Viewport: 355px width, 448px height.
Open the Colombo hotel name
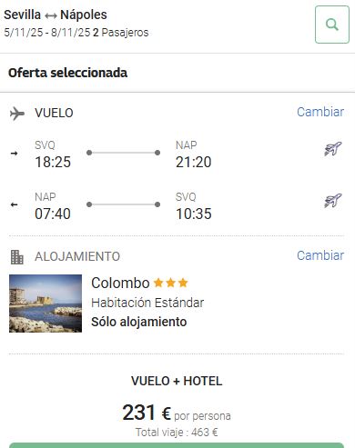pos(120,283)
